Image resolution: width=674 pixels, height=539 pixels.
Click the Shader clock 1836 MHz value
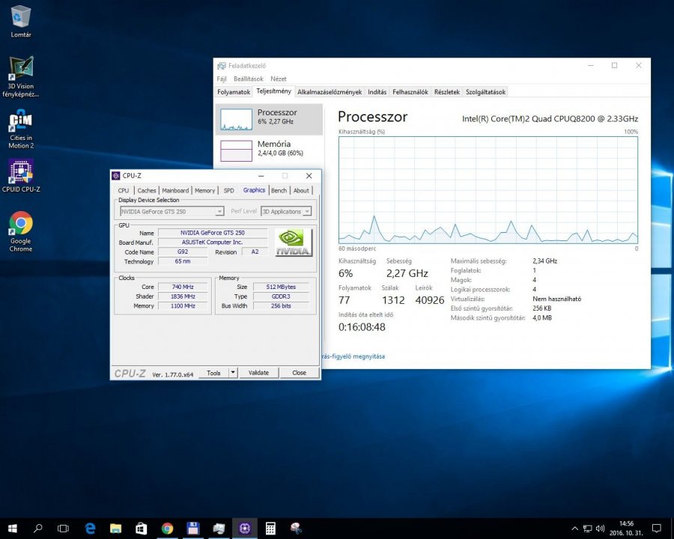183,296
